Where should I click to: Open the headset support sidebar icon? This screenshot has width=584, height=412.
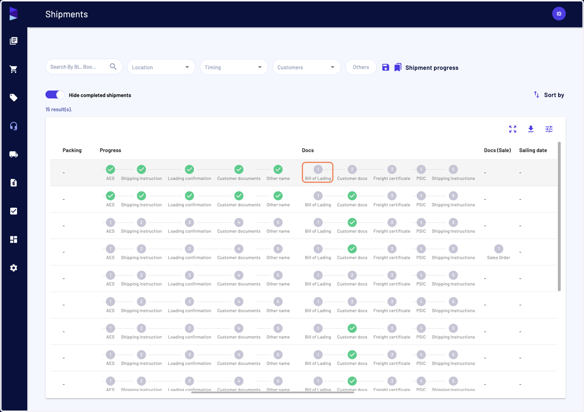coord(14,126)
